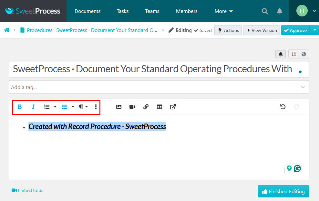
Task: Click the H user avatar
Action: 302,11
